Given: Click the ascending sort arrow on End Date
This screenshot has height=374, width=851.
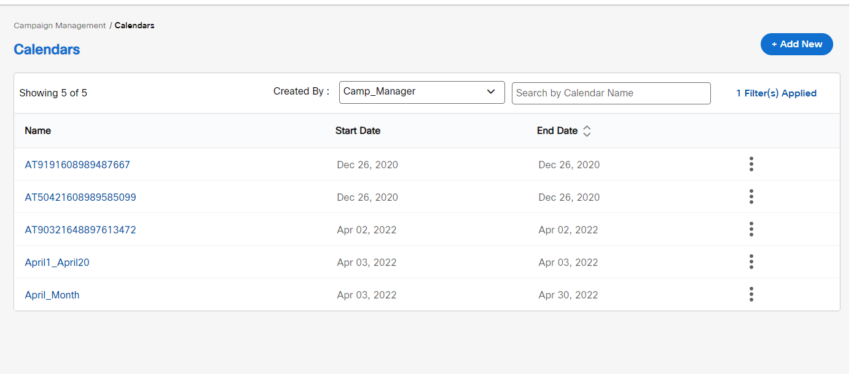Looking at the screenshot, I should pyautogui.click(x=587, y=127).
